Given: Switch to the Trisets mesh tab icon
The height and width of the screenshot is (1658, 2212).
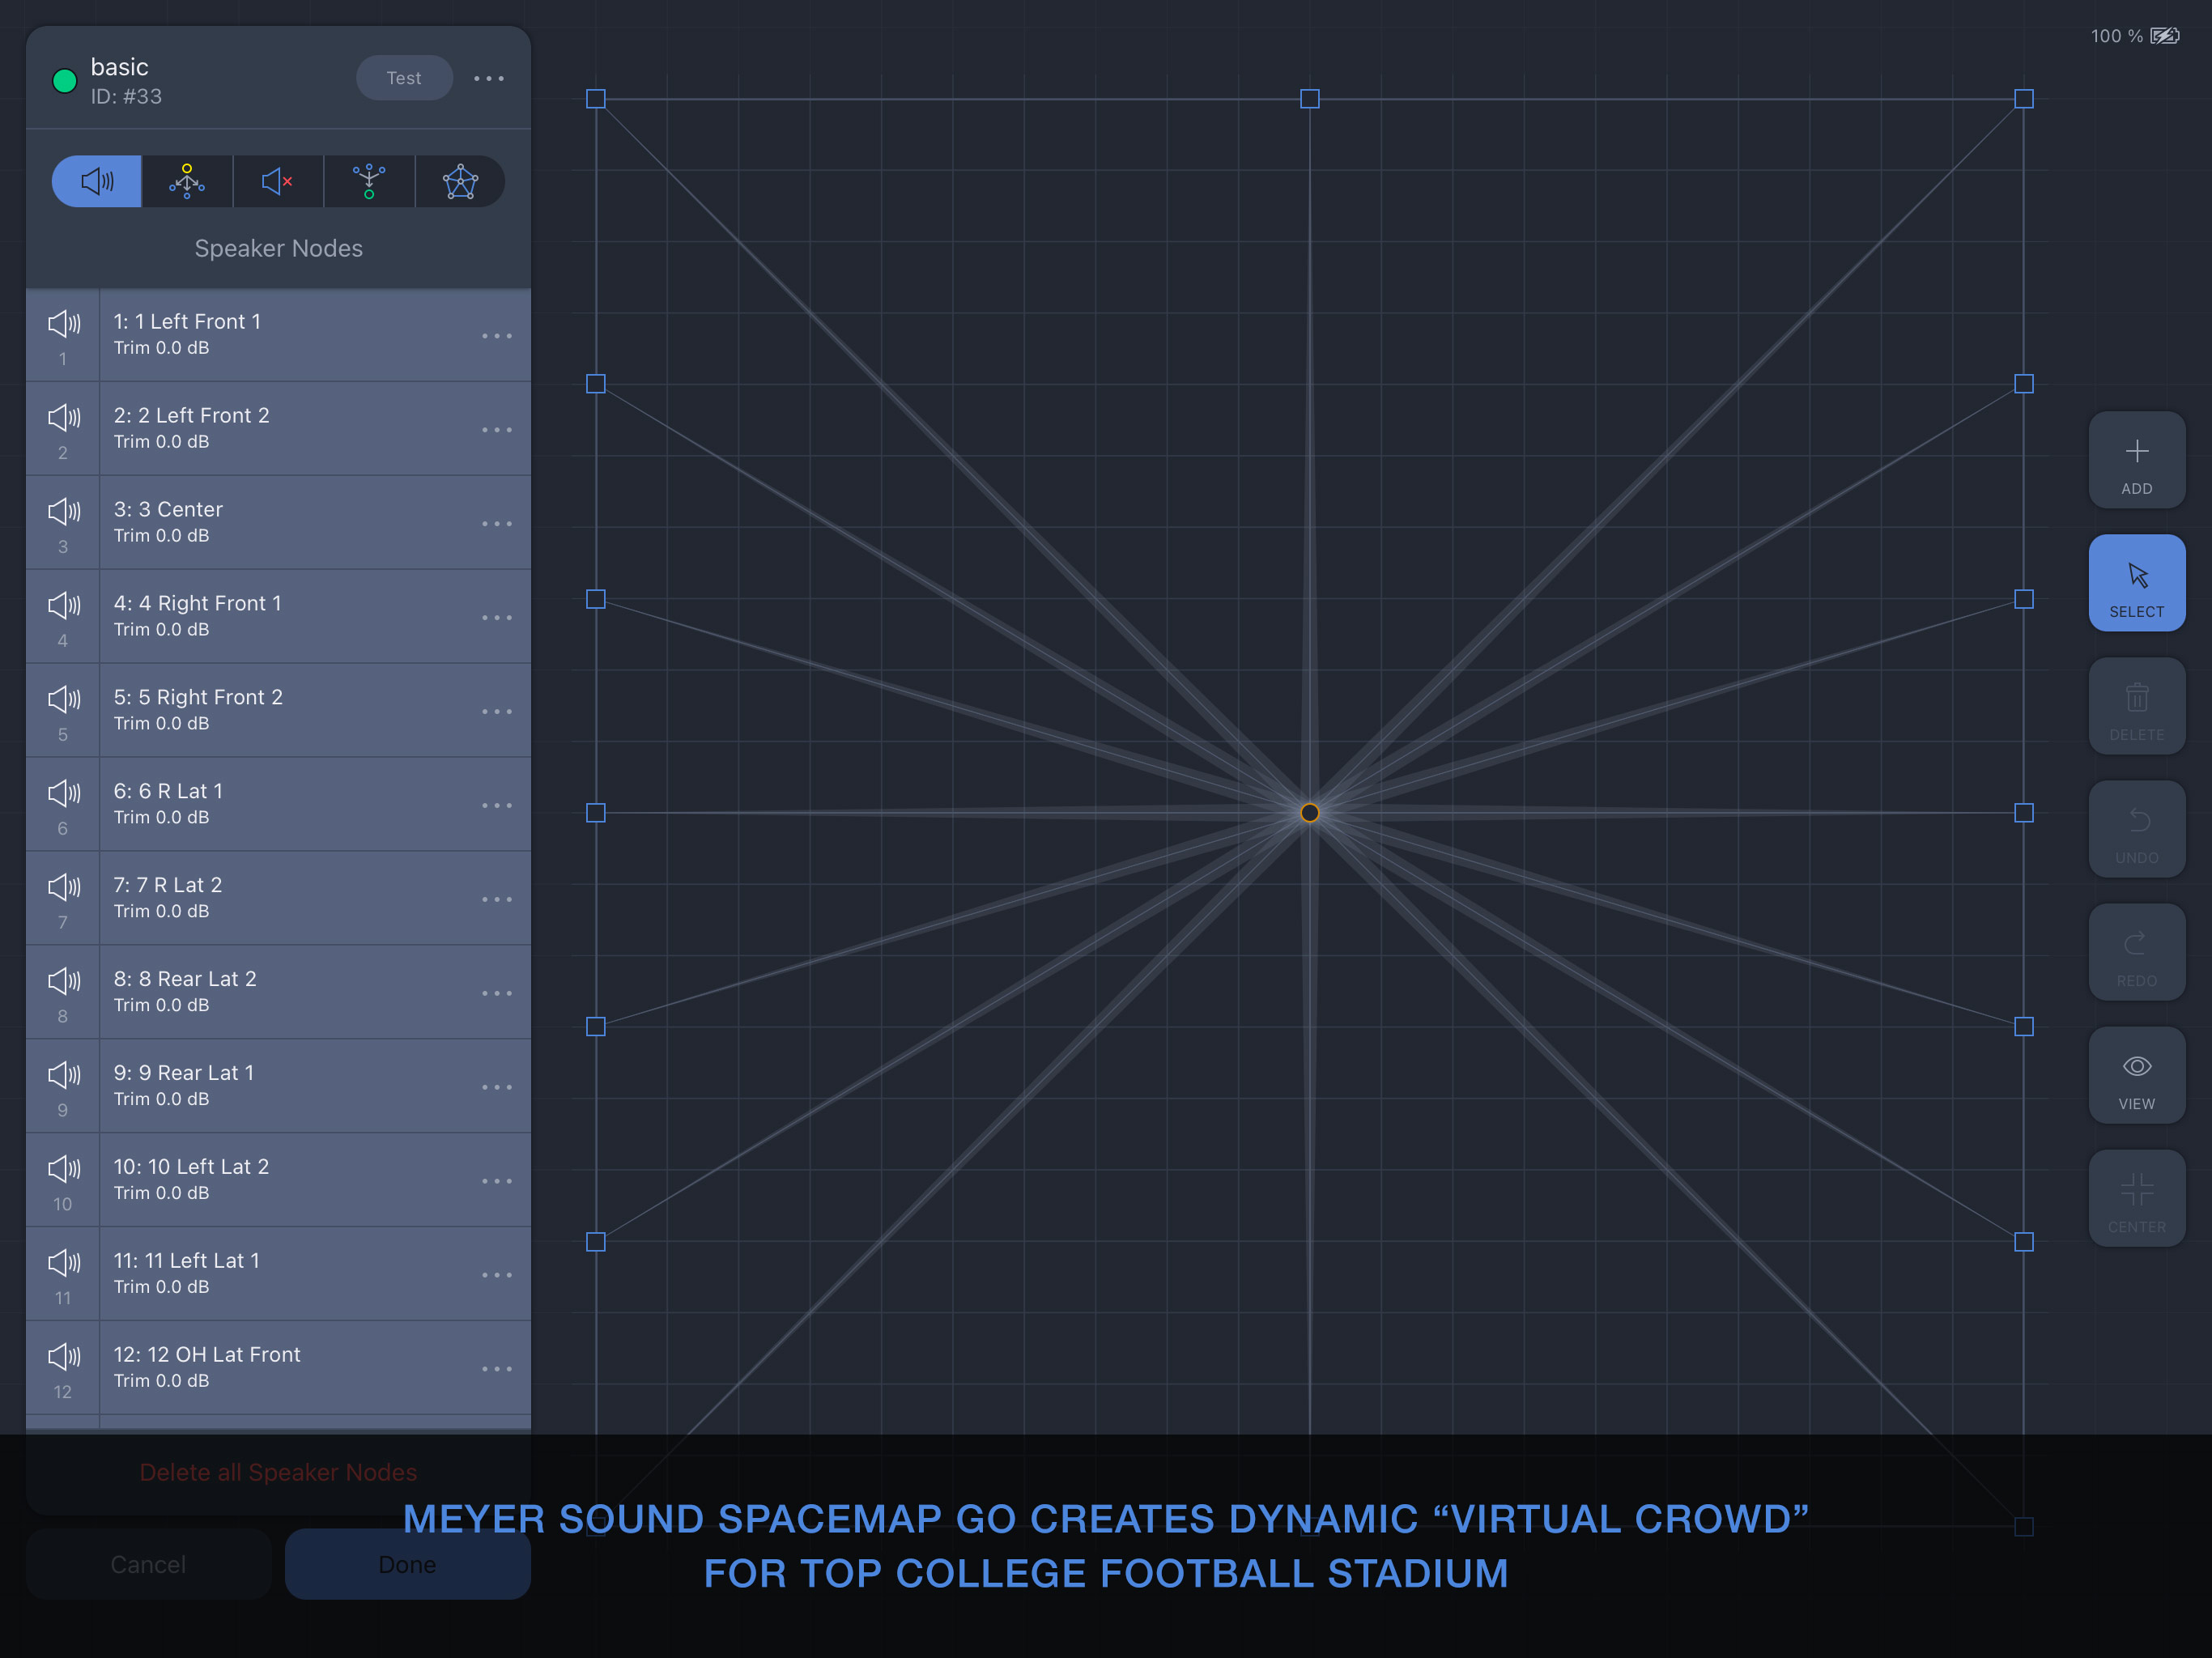Looking at the screenshot, I should click(x=460, y=181).
